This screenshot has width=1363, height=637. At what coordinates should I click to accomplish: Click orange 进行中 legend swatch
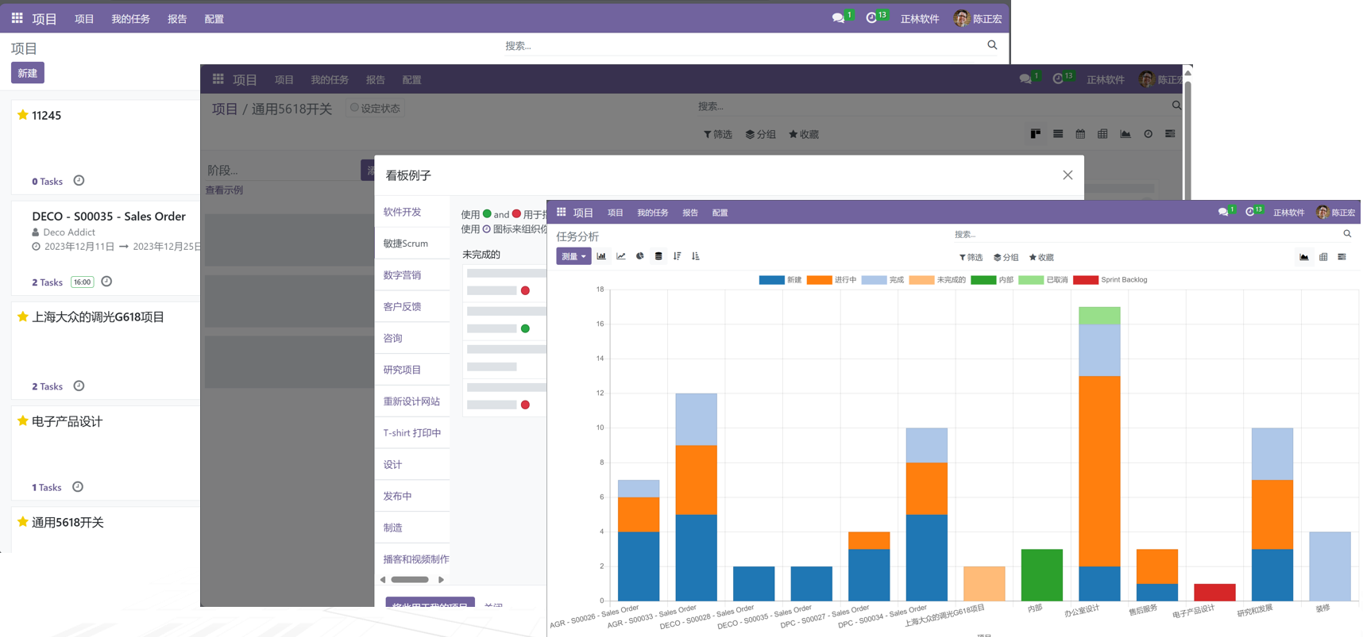[x=818, y=280]
